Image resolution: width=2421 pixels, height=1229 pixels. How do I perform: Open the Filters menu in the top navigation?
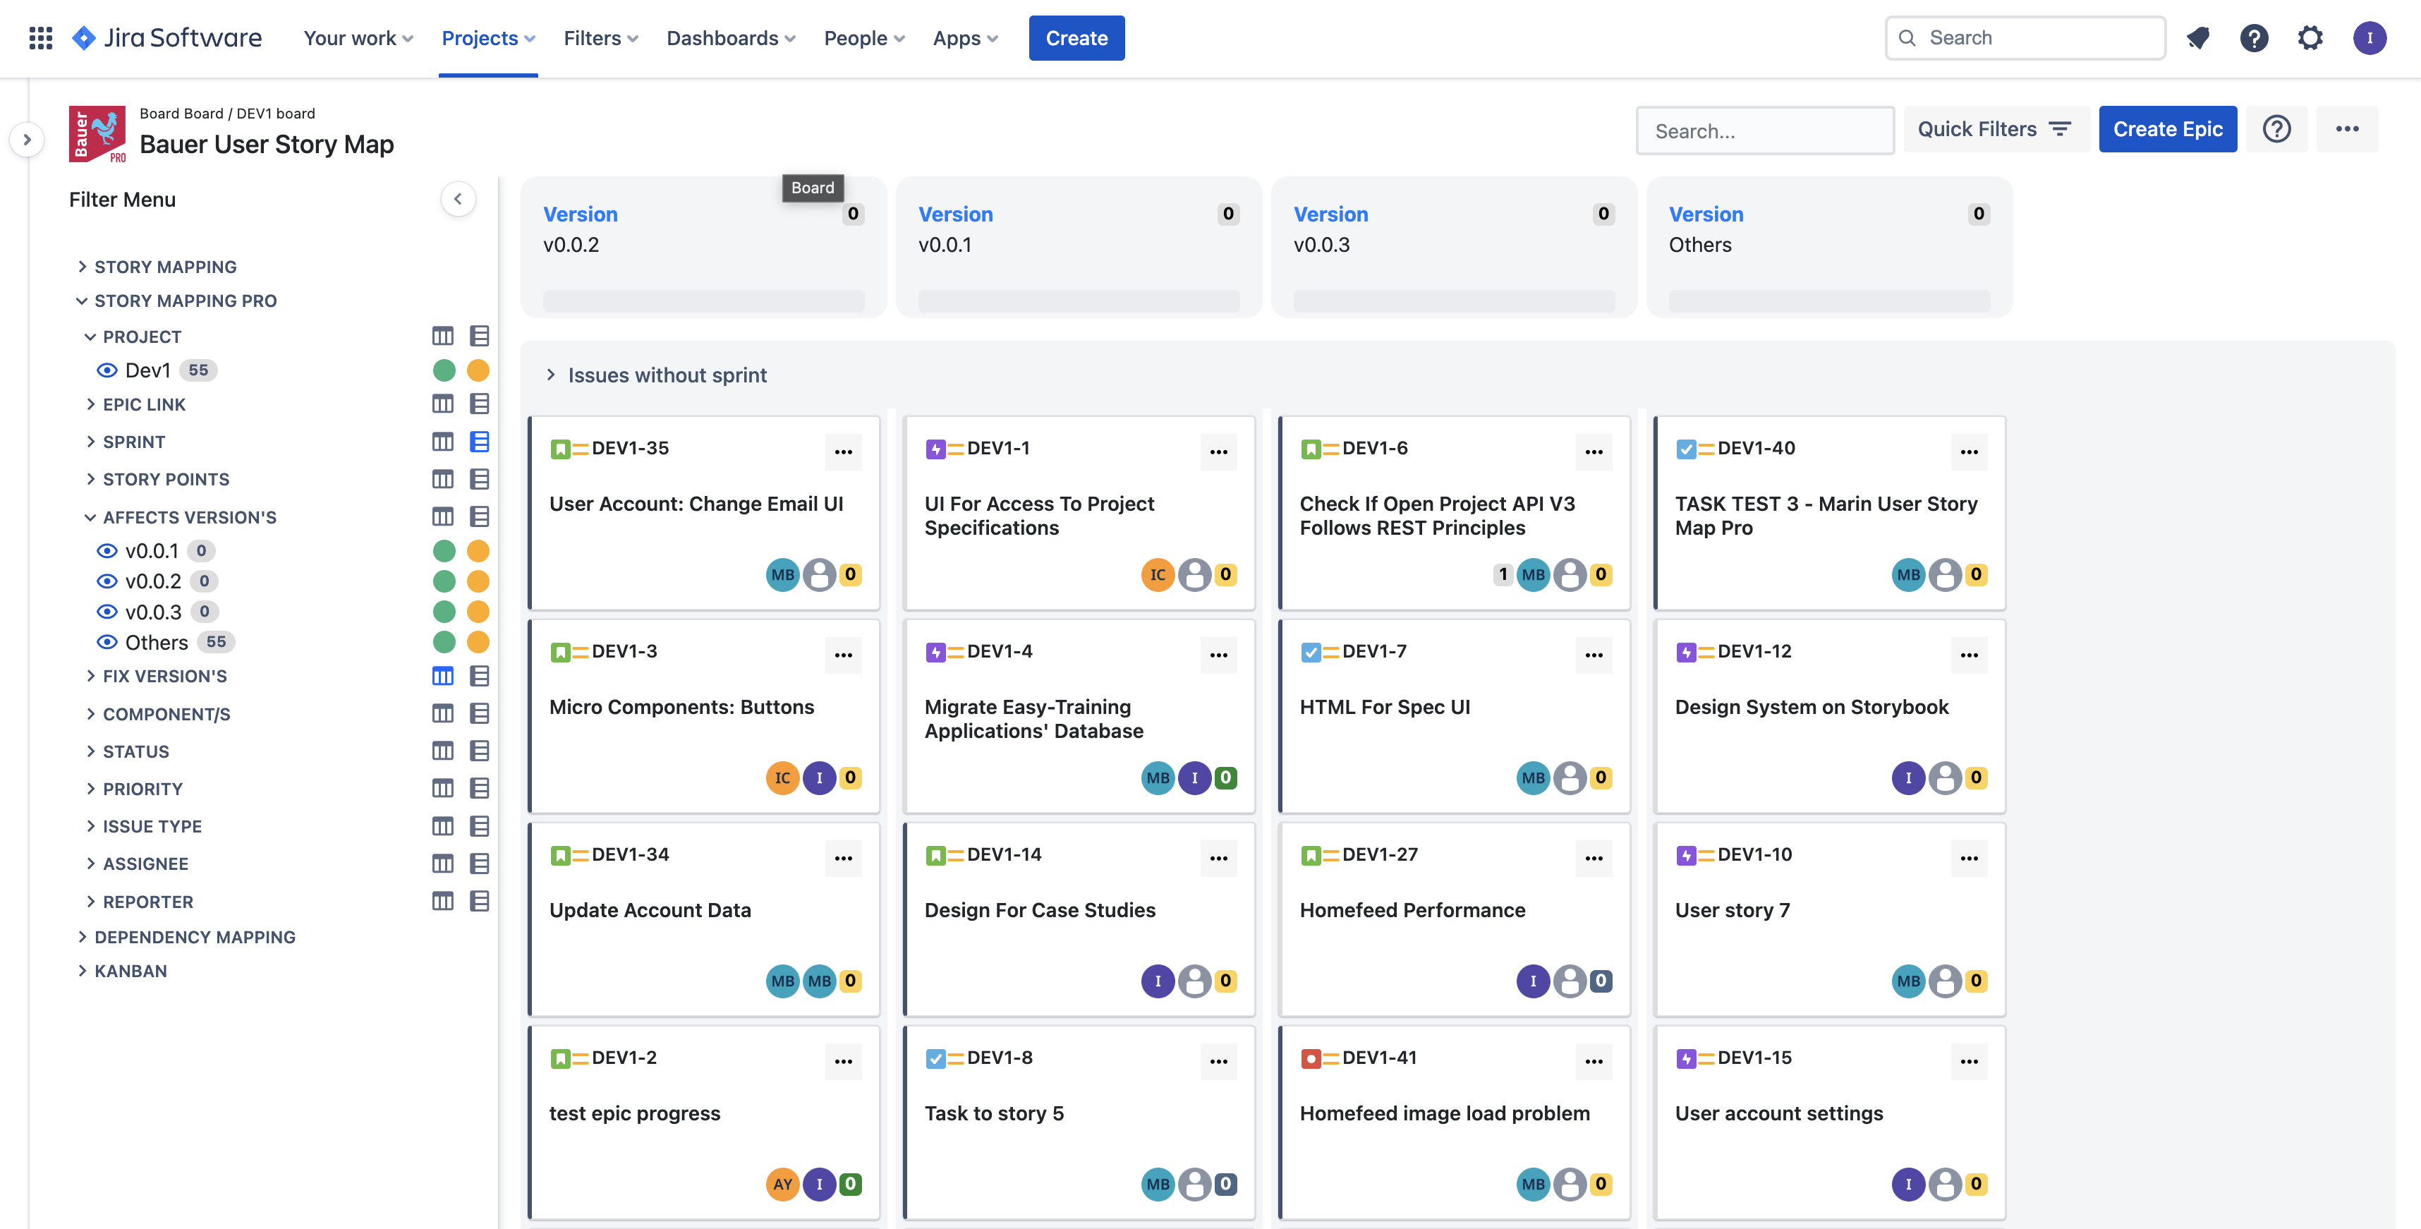pos(600,37)
